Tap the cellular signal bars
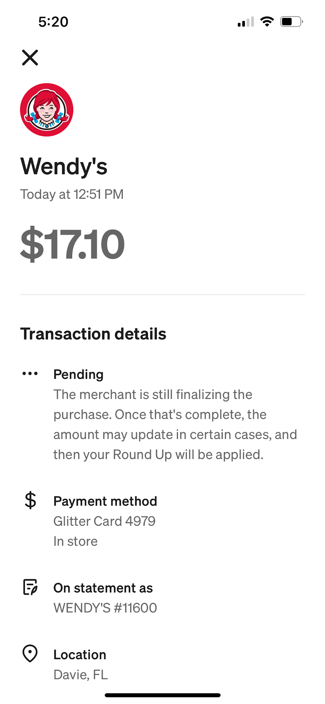The height and width of the screenshot is (704, 325). tap(245, 22)
